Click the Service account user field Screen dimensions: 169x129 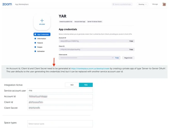60,91
